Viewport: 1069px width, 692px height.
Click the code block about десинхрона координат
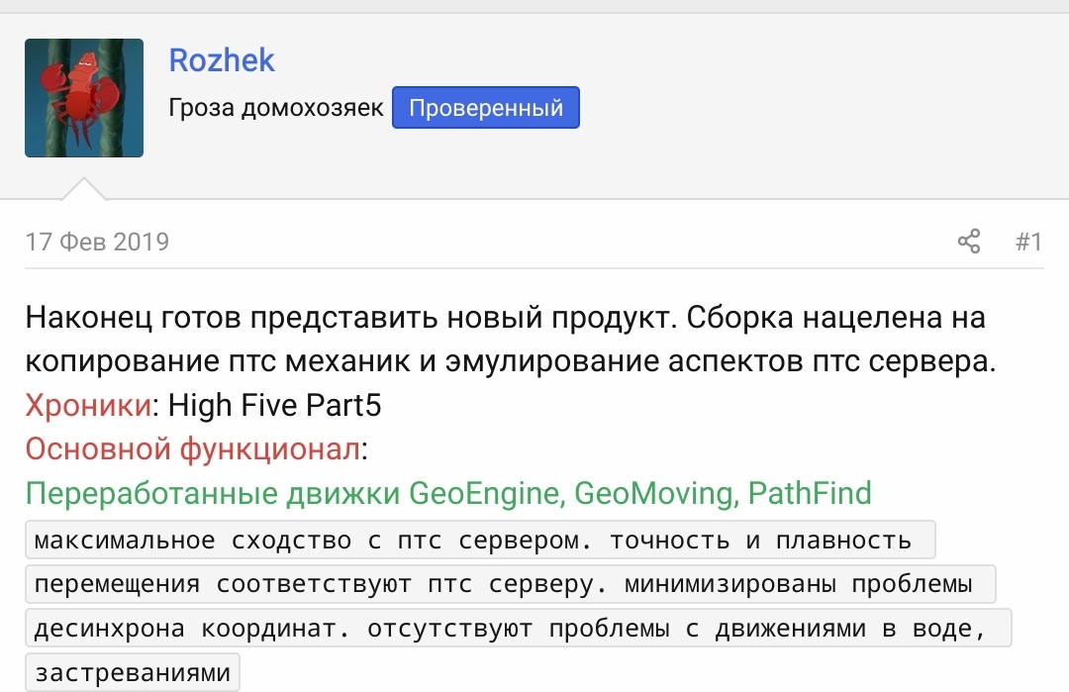(x=515, y=628)
